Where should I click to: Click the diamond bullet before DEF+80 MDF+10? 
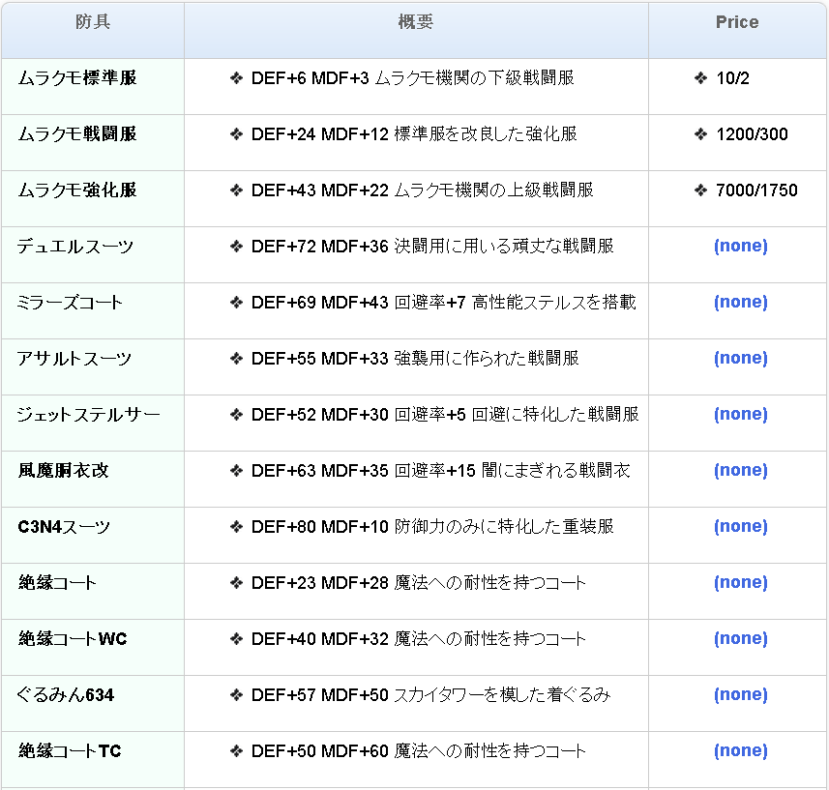point(236,527)
